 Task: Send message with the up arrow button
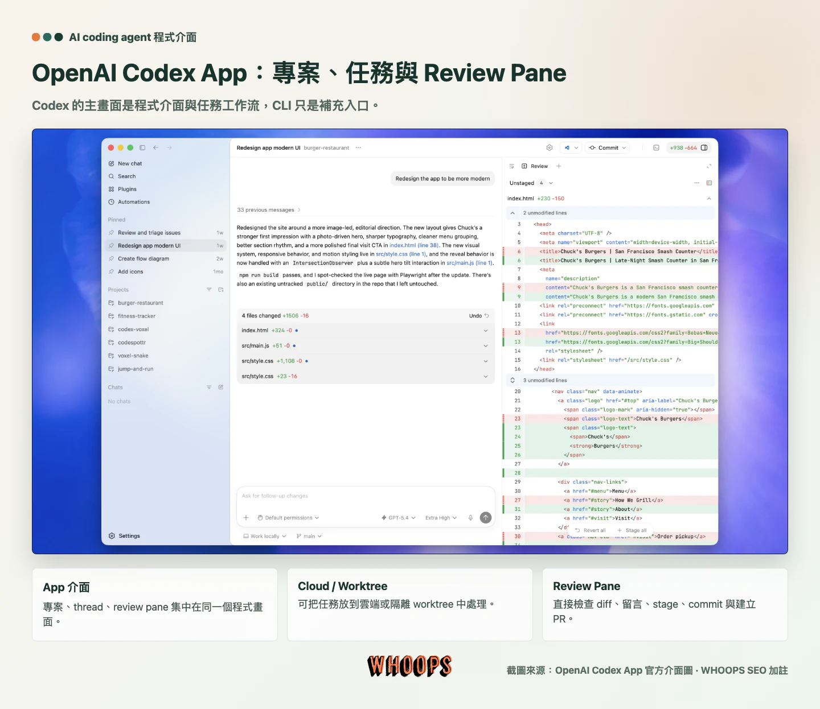click(486, 517)
